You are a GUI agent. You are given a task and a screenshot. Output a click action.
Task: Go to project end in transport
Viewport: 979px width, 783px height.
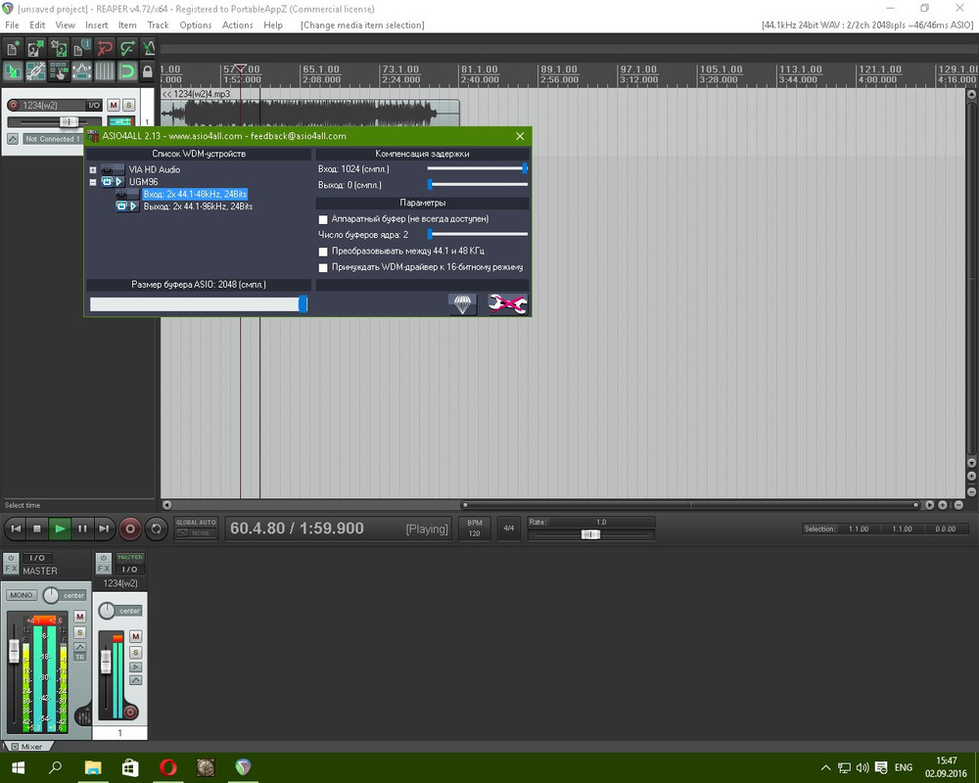pos(104,529)
